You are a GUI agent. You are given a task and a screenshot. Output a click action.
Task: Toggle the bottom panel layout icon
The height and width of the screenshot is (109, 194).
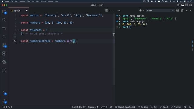pos(182,5)
